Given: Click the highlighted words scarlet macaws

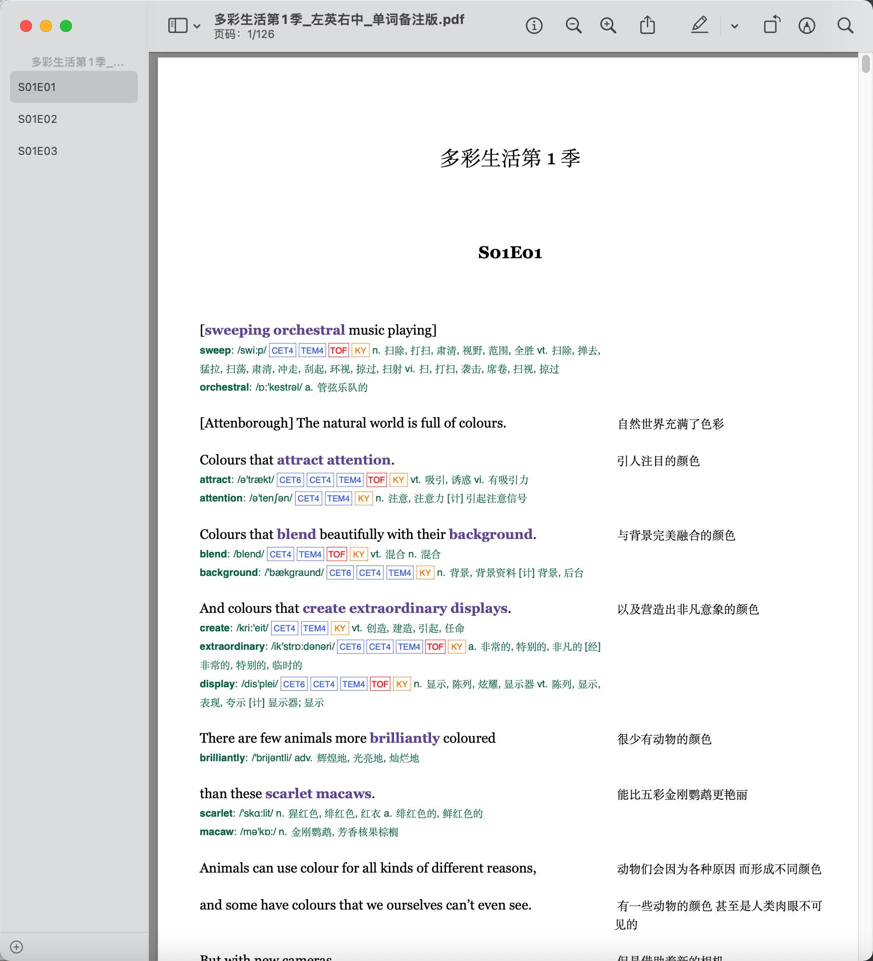Looking at the screenshot, I should click(319, 793).
